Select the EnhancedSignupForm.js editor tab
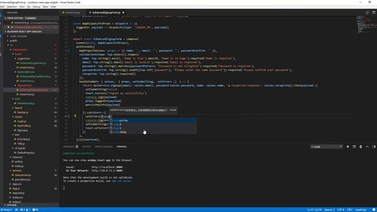This screenshot has height=212, width=377. coord(106,12)
